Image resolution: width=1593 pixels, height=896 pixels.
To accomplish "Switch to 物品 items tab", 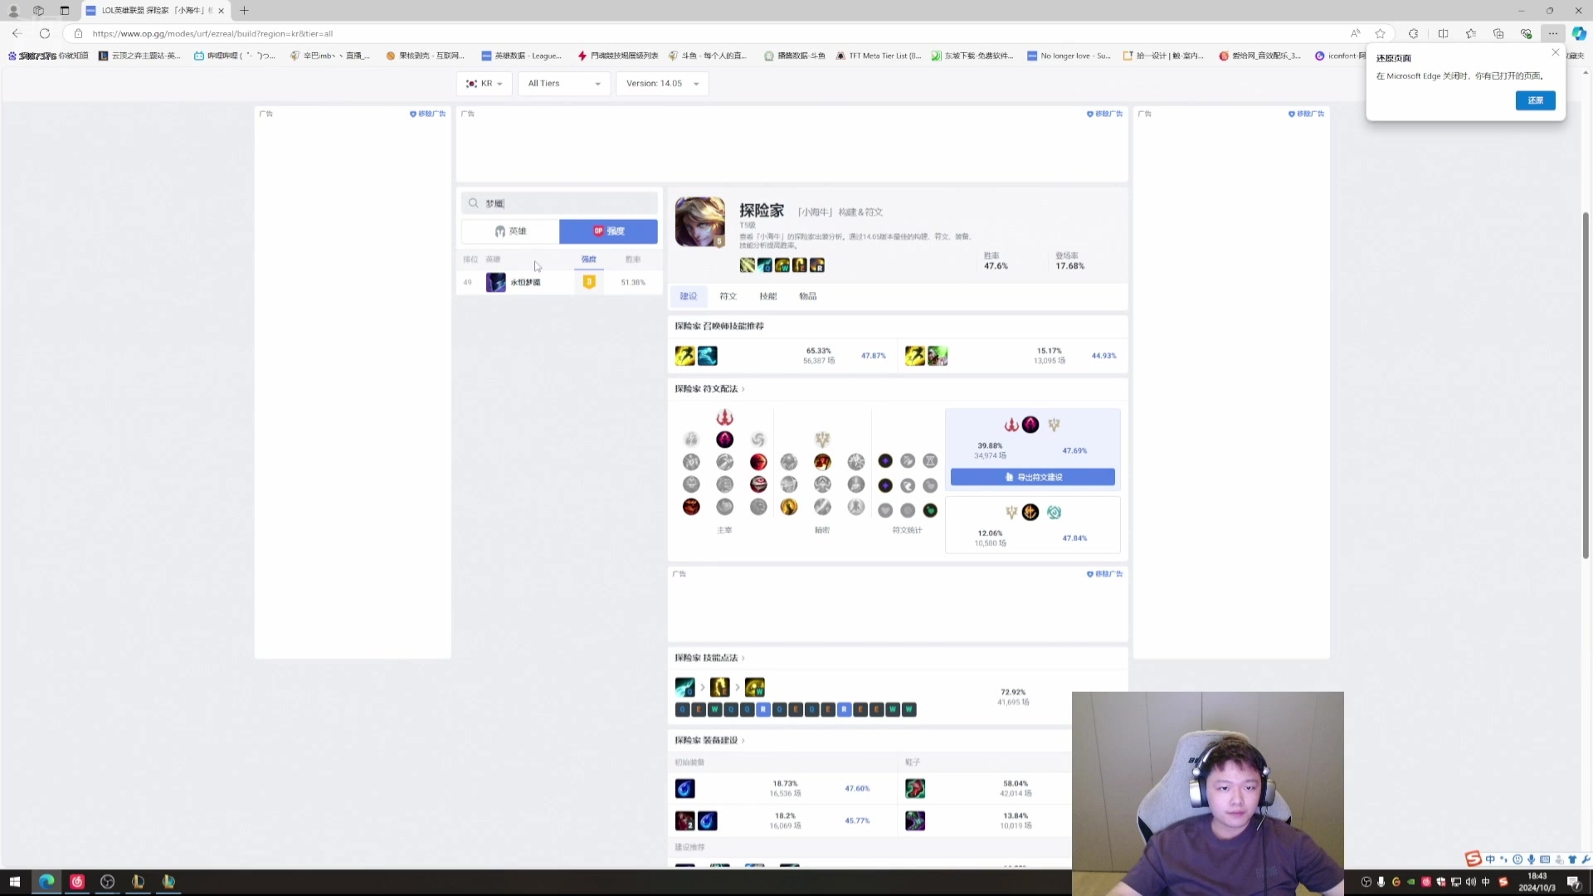I will pyautogui.click(x=808, y=296).
